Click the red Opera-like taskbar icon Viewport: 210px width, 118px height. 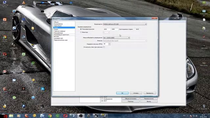pyautogui.click(x=65, y=116)
